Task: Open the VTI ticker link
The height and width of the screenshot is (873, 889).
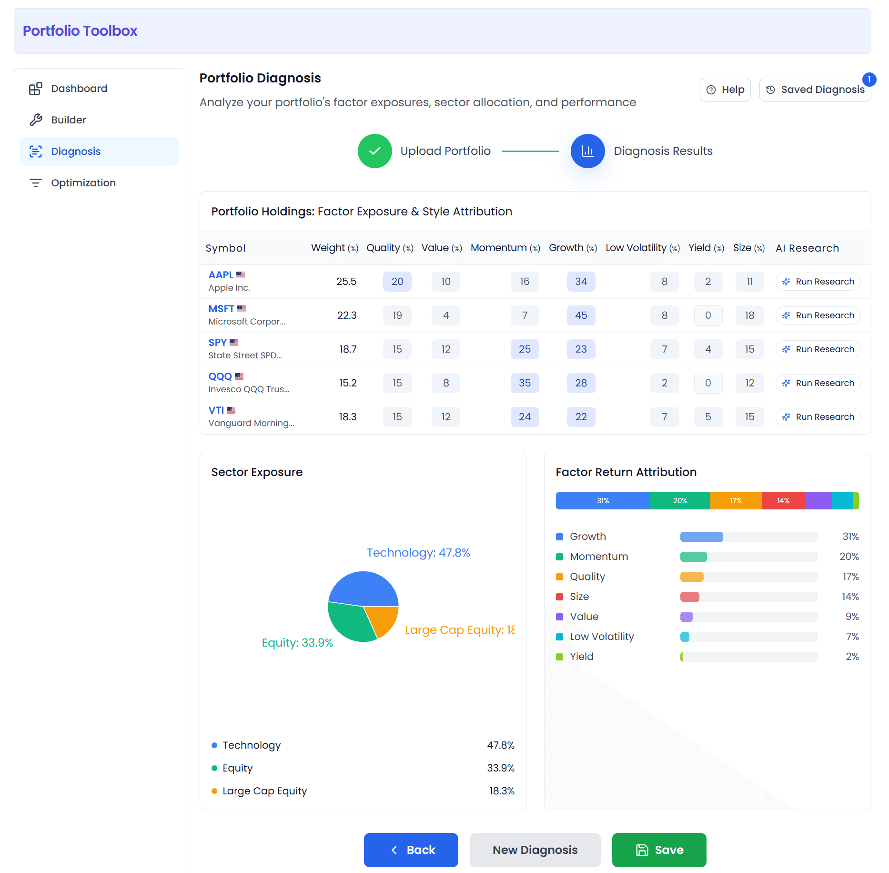Action: 216,410
